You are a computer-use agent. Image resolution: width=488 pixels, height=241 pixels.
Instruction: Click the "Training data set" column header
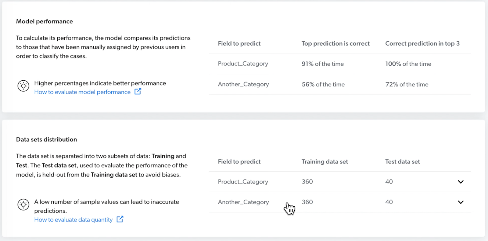(x=325, y=162)
